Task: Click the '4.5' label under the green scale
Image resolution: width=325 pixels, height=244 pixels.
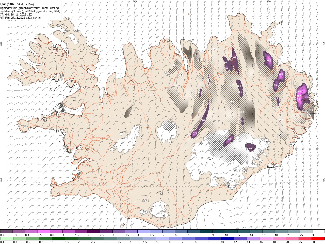Action: [x=145, y=242]
